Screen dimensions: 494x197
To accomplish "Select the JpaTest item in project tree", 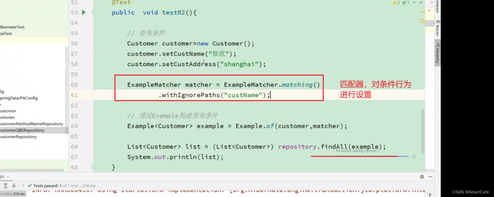I will click(6, 34).
